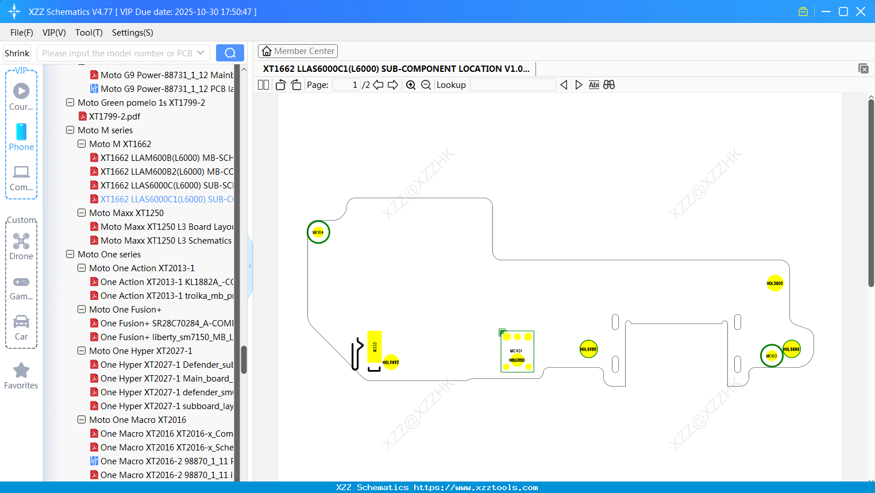Click the blue search button
The width and height of the screenshot is (875, 493).
230,53
